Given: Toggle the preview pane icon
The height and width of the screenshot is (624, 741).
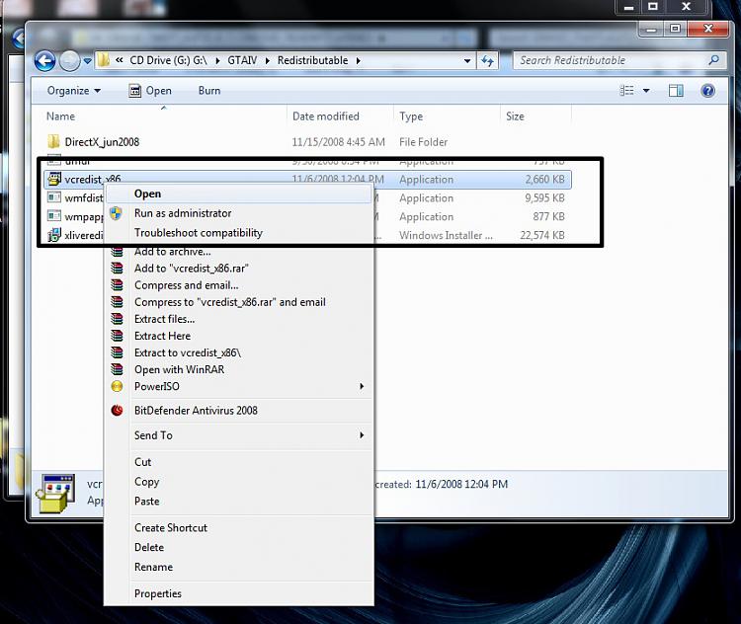Looking at the screenshot, I should pos(676,91).
